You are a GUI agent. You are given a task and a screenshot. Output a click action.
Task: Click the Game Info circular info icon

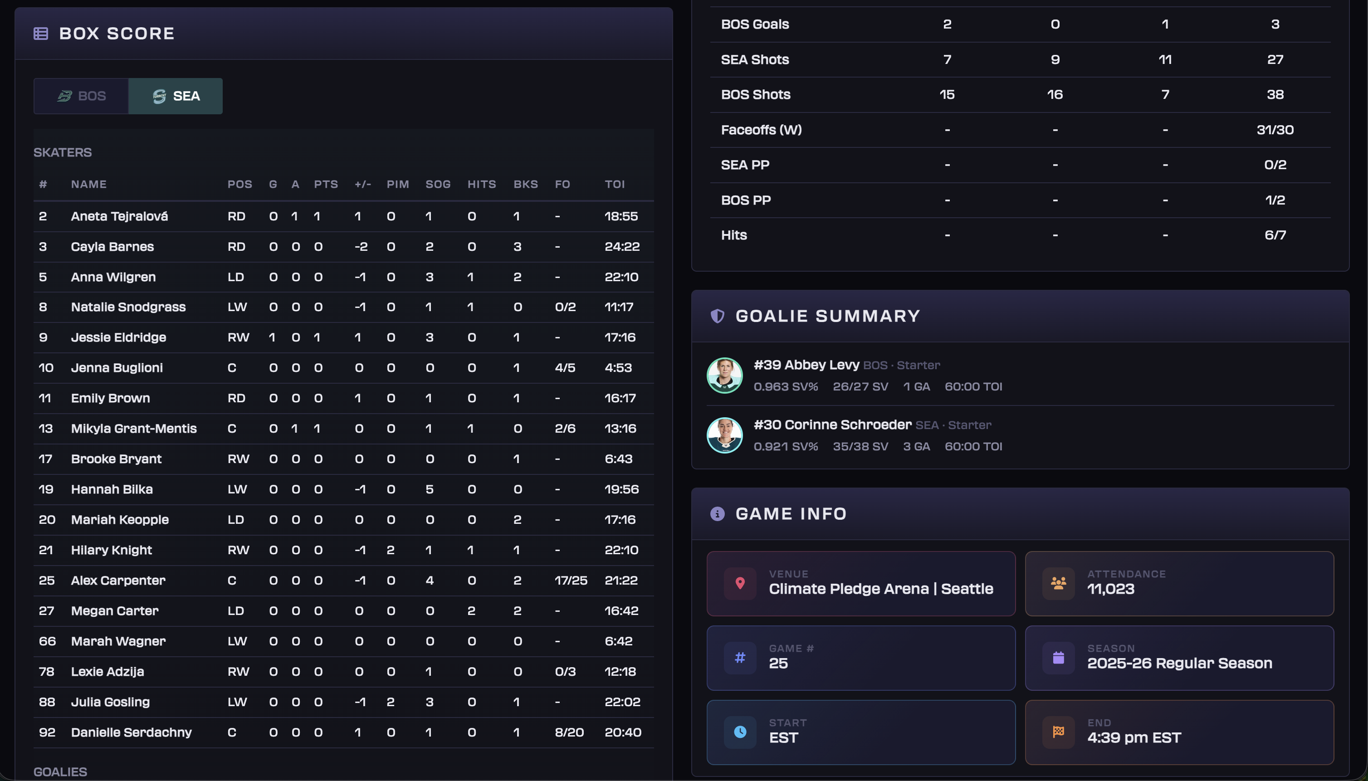click(718, 513)
